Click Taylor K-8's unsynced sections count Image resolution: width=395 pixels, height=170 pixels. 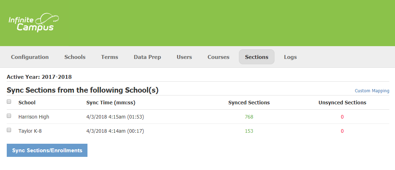pyautogui.click(x=342, y=131)
